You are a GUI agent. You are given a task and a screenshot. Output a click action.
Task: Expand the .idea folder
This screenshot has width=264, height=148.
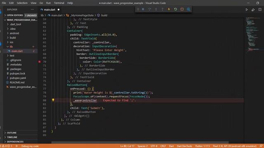(13, 29)
